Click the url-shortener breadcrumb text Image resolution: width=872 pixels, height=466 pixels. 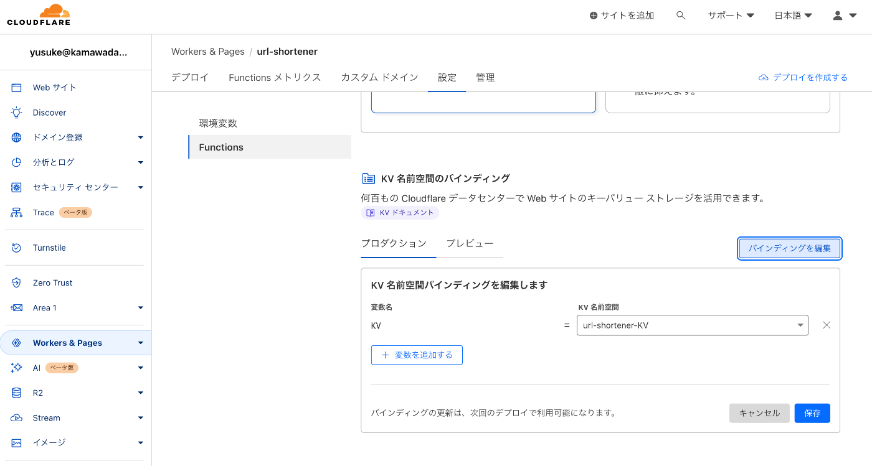(x=287, y=52)
